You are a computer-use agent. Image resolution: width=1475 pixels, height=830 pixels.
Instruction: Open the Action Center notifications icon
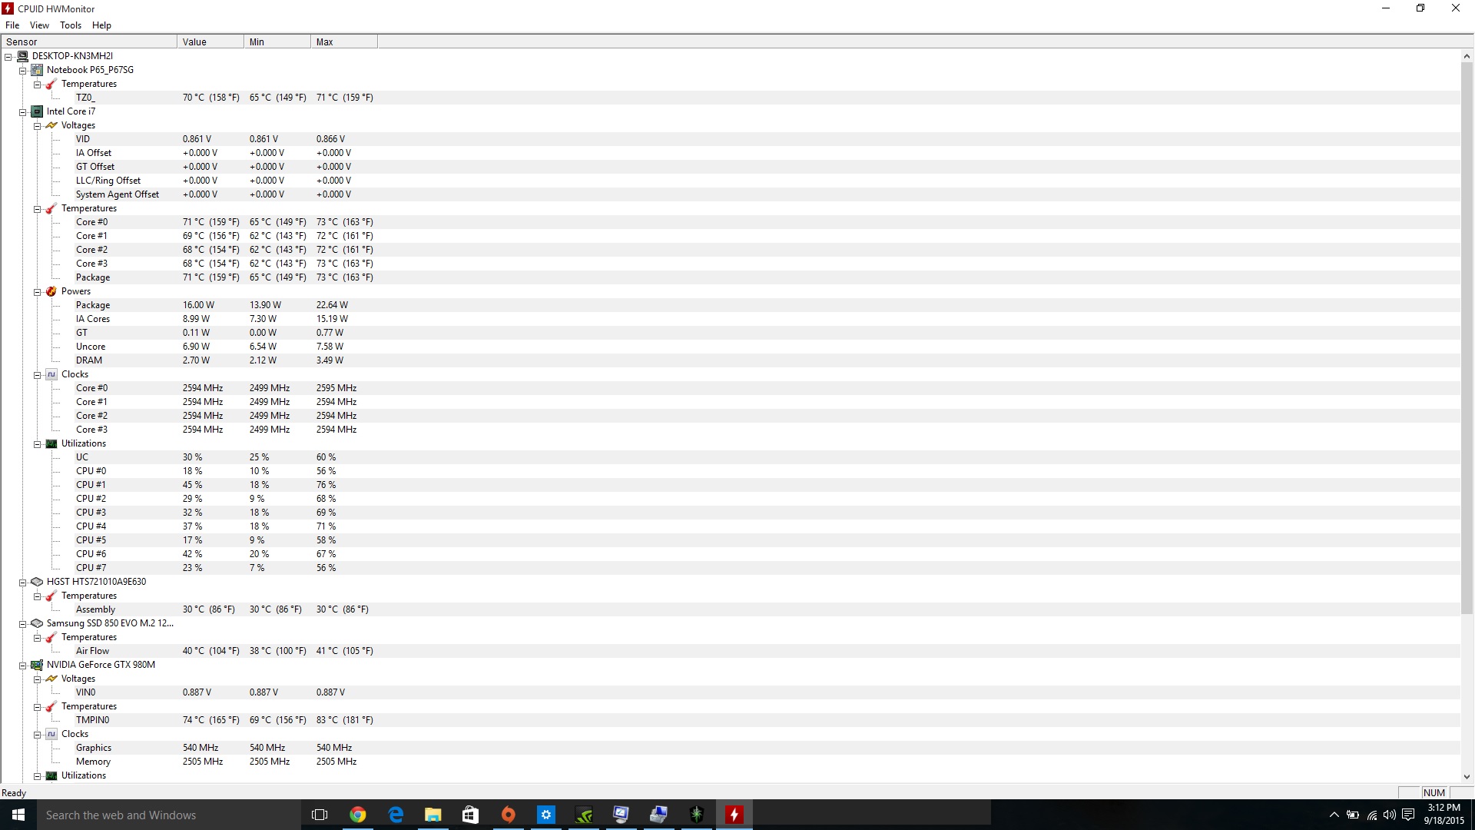click(x=1408, y=815)
